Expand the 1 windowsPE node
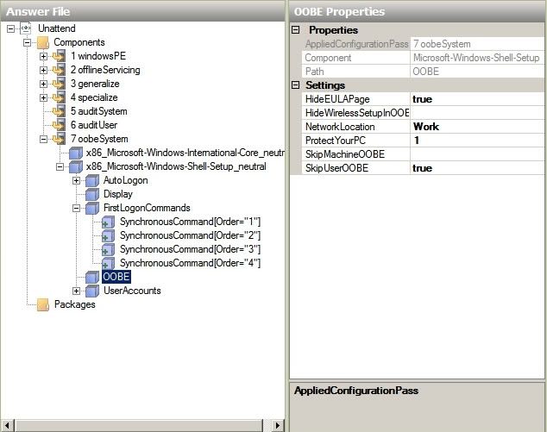 43,56
